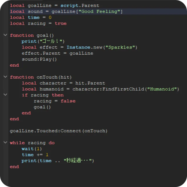Click the 'local time = 0' line
Screen dimensions: 187x187
coord(31,18)
